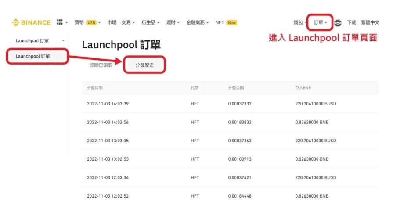Expand the 交易 dropdown menu
This screenshot has height=206, width=393.
(128, 22)
